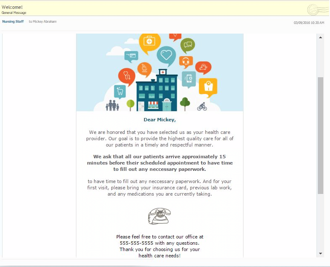This screenshot has height=267, width=330.
Task: Click the microscope bubble icon
Action: point(144,69)
